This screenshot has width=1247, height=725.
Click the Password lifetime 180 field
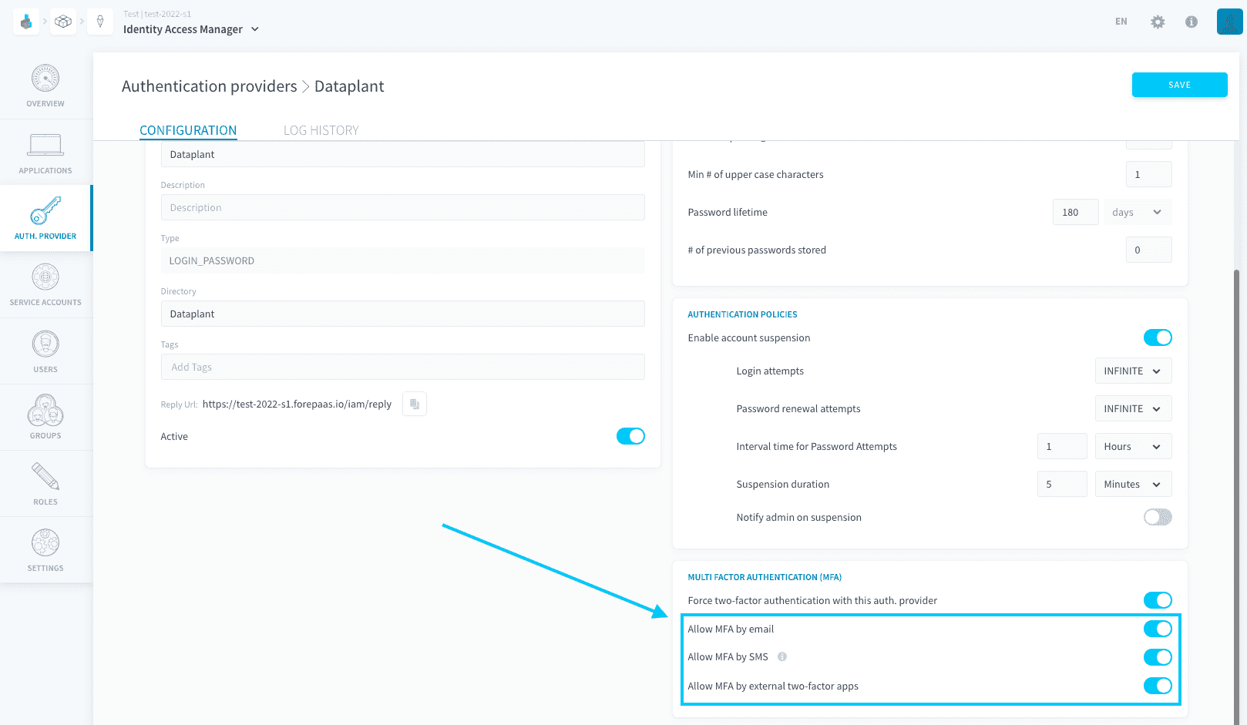pyautogui.click(x=1075, y=212)
